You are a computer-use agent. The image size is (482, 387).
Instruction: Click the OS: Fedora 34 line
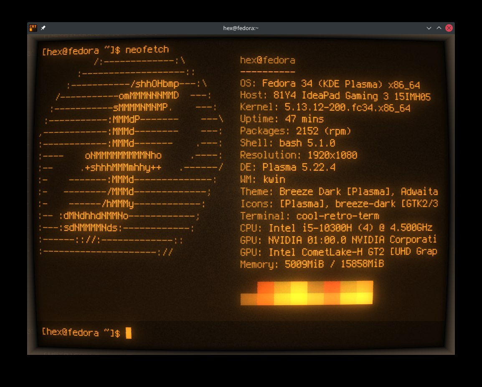[330, 83]
